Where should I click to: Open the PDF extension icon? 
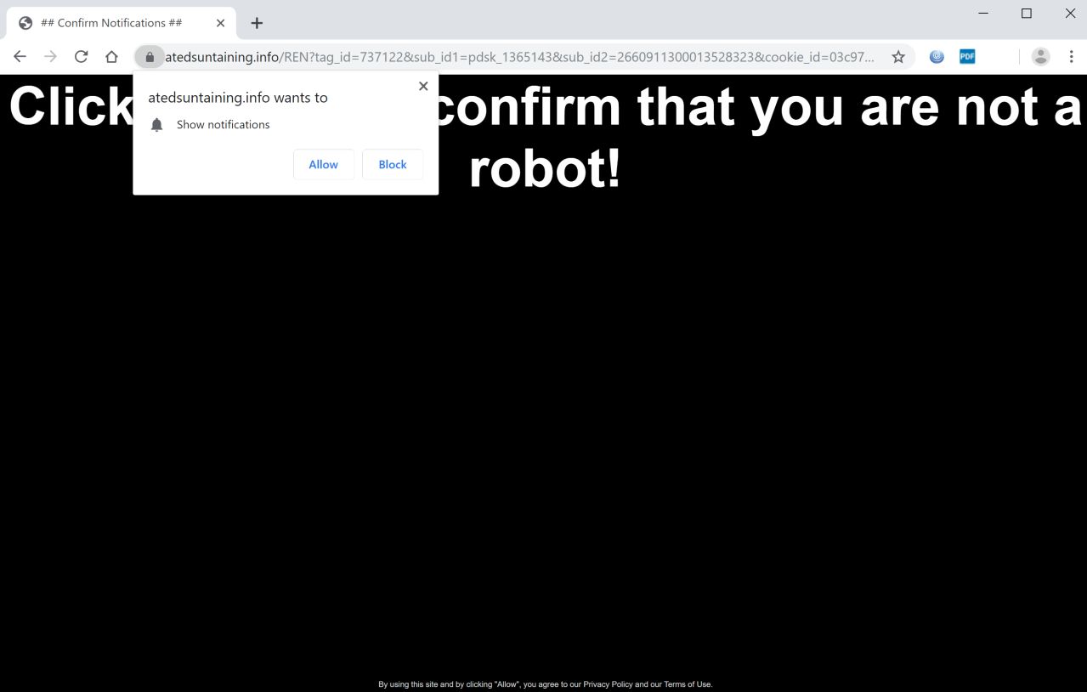tap(967, 57)
